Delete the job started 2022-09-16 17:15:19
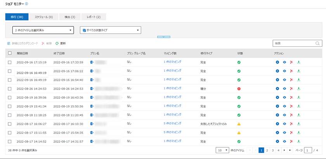Image resolution: width=326 pixels, height=159 pixels. pyautogui.click(x=291, y=62)
